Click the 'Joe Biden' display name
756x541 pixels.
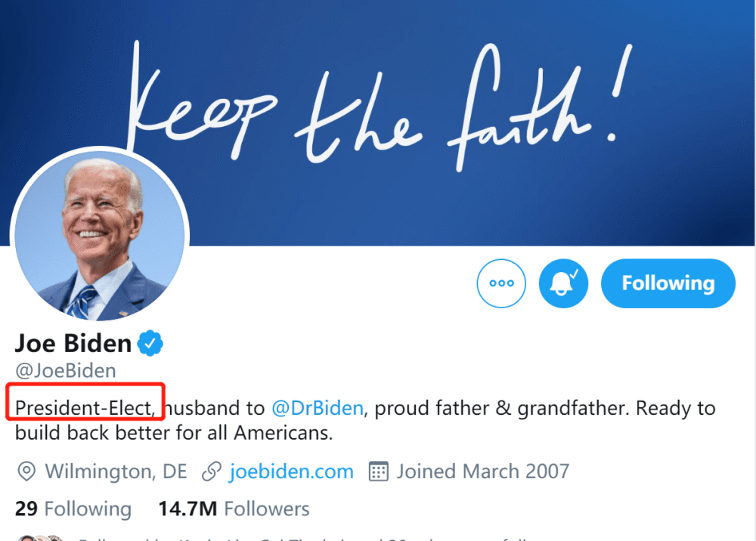click(73, 344)
